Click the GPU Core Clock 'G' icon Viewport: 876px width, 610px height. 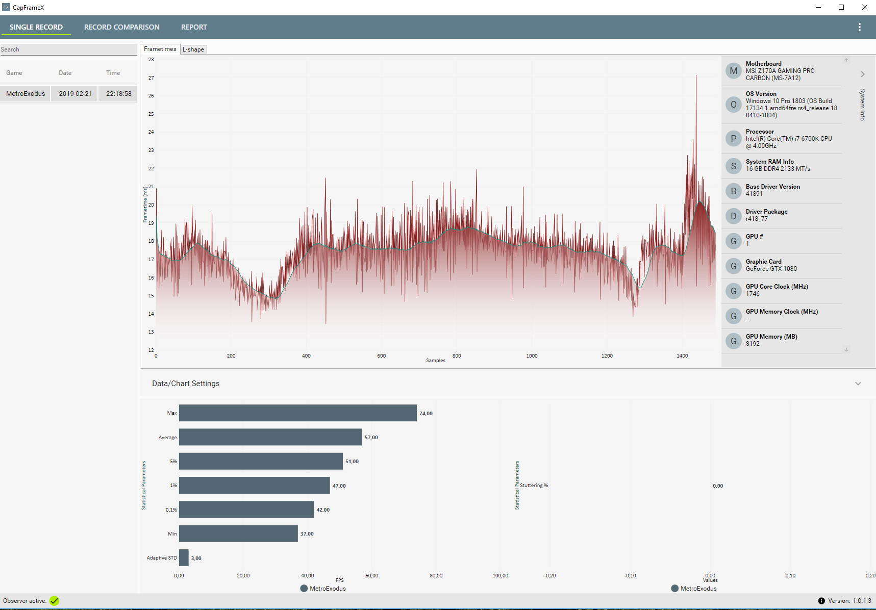734,291
